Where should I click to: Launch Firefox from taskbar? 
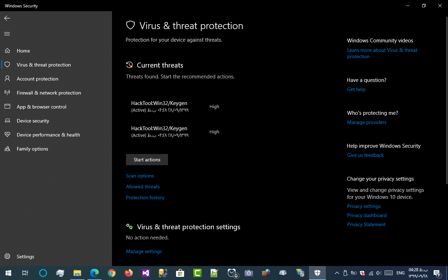128,273
